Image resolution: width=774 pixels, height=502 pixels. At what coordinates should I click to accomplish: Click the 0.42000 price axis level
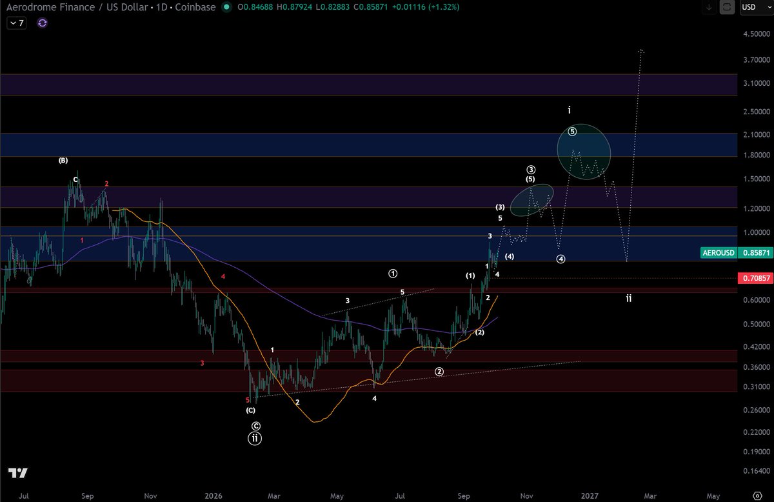pyautogui.click(x=756, y=346)
